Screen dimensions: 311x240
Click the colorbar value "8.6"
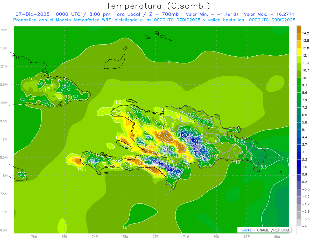305,93
